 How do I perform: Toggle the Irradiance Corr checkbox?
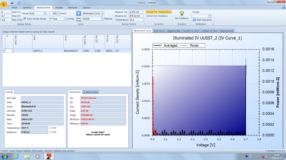(50, 132)
